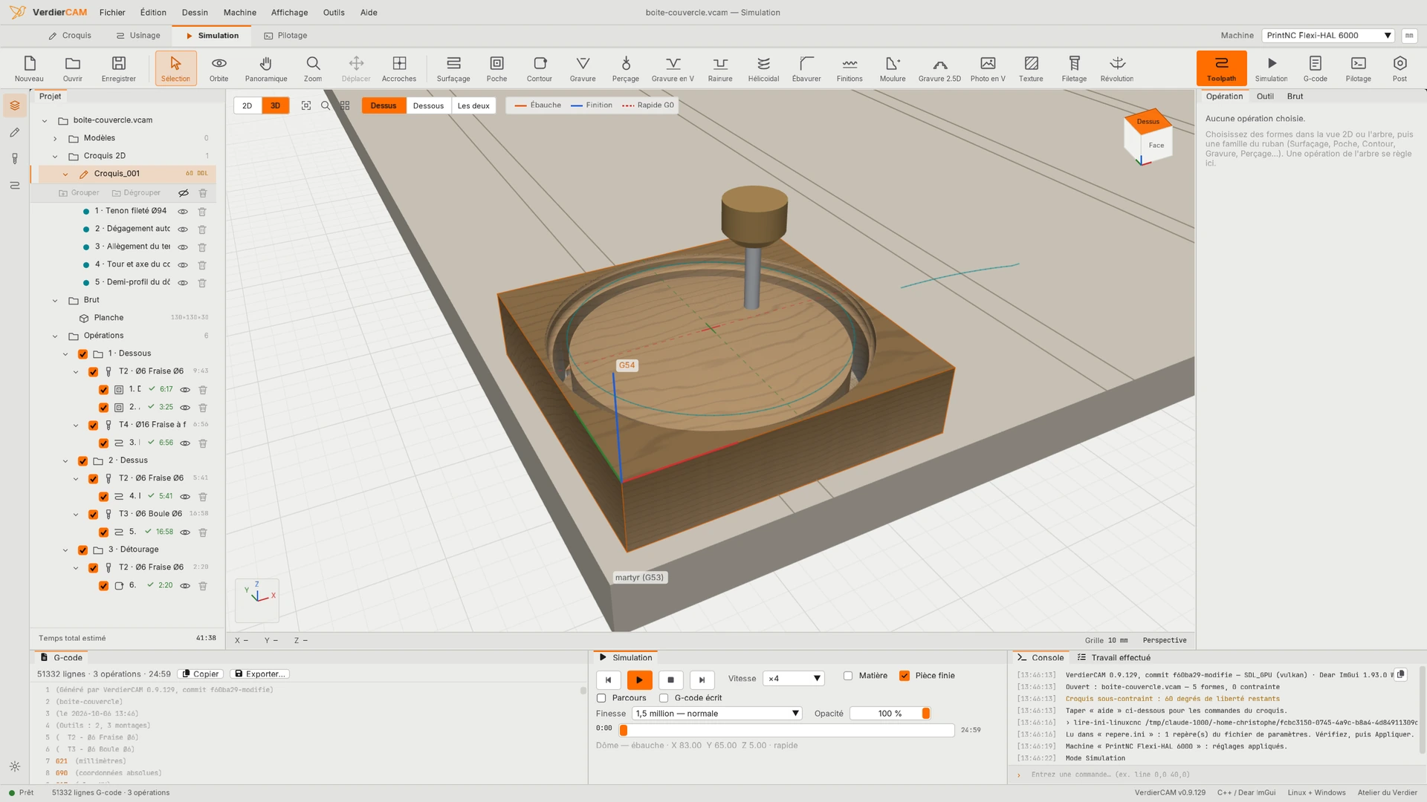Click the Enregistrer save icon

pyautogui.click(x=119, y=68)
